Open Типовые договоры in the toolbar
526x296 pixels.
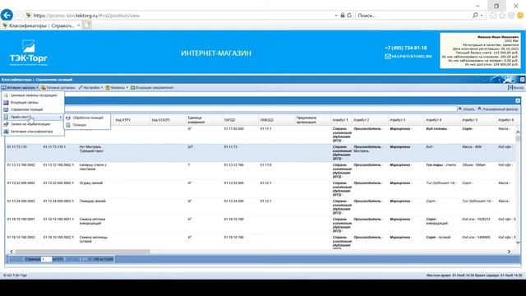pos(58,88)
